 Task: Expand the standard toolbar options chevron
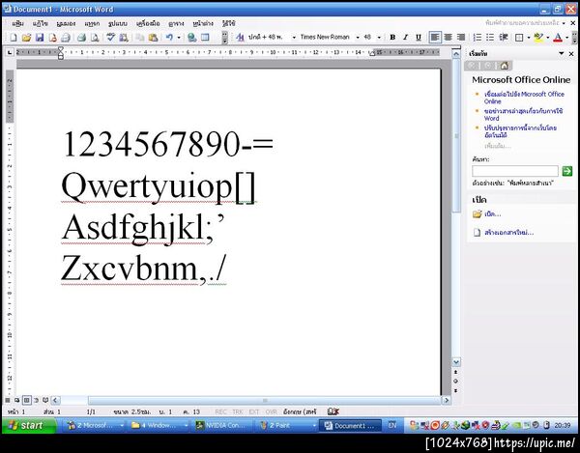coord(224,38)
